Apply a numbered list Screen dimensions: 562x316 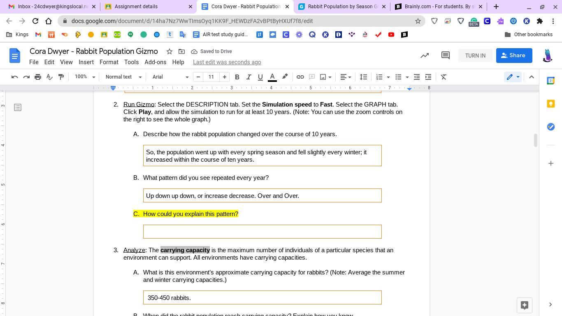point(379,77)
